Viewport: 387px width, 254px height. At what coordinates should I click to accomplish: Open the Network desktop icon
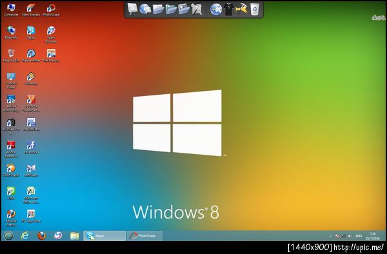(x=11, y=32)
